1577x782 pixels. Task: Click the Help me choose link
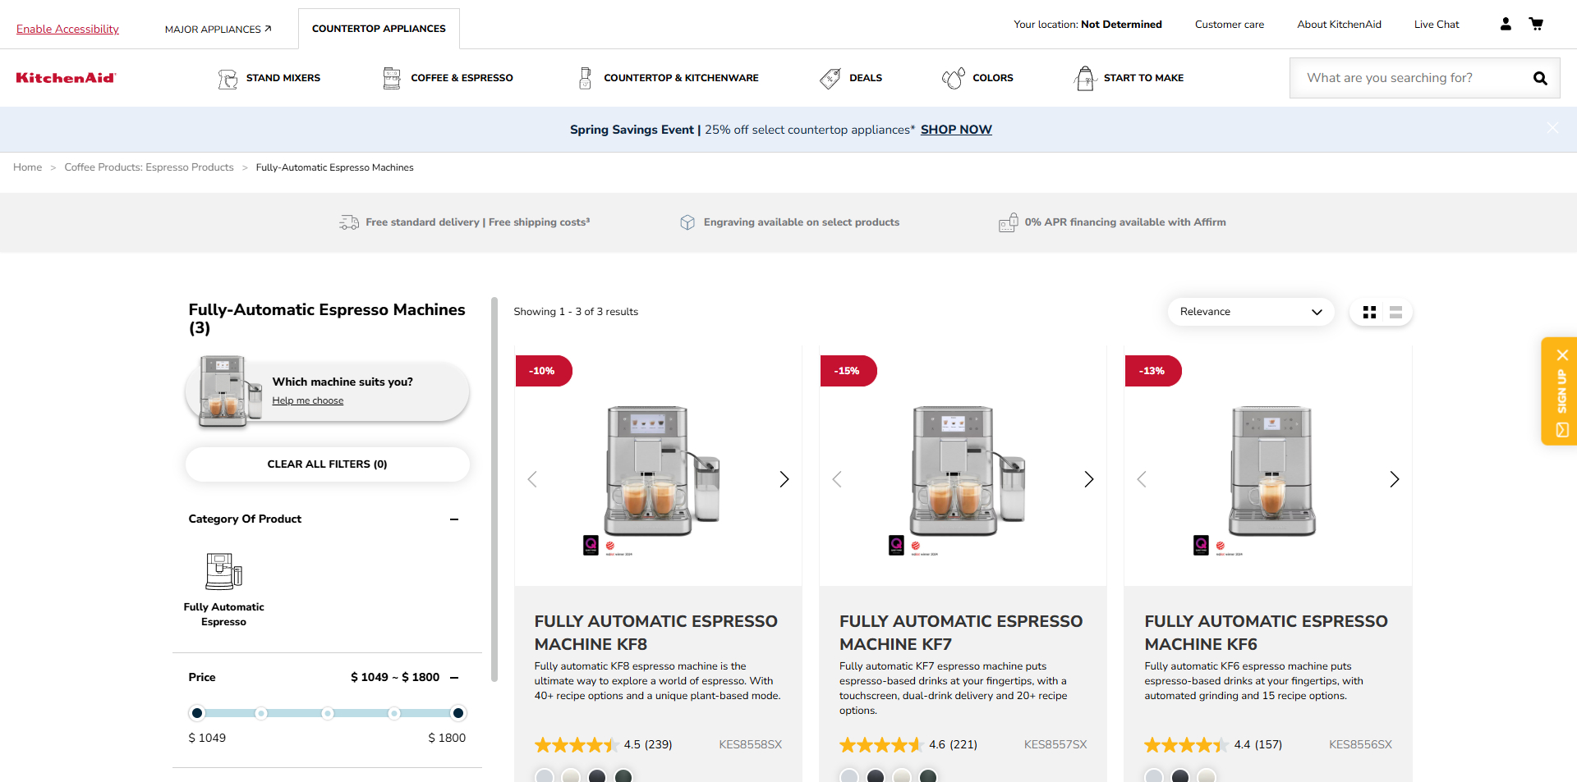point(308,400)
